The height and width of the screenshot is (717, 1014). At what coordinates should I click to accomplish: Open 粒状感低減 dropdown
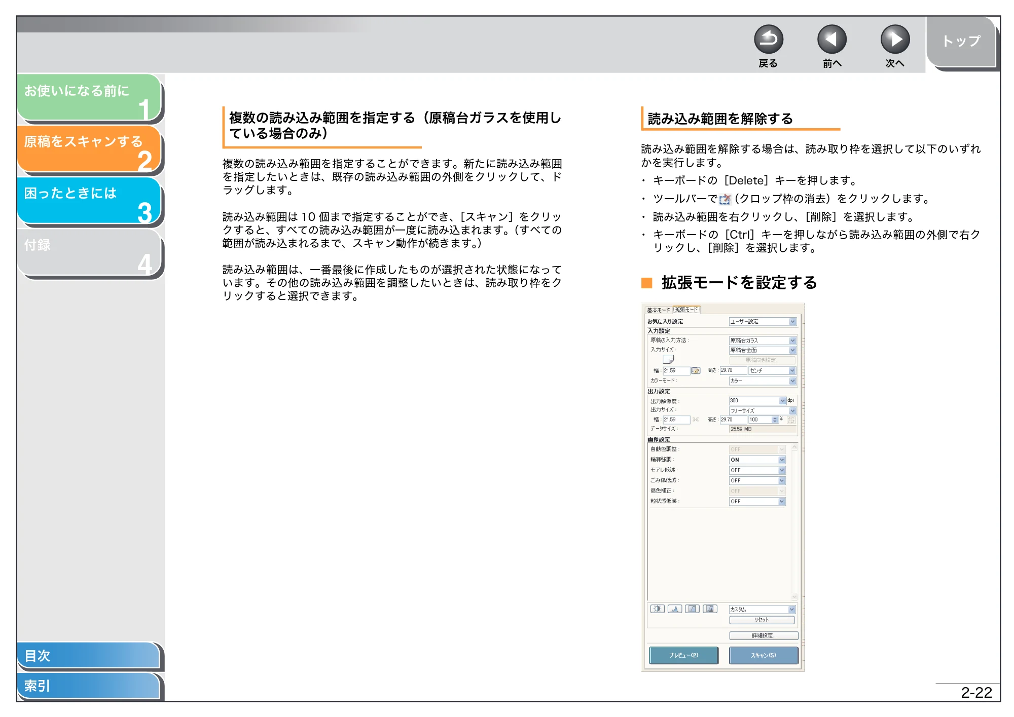click(x=757, y=501)
